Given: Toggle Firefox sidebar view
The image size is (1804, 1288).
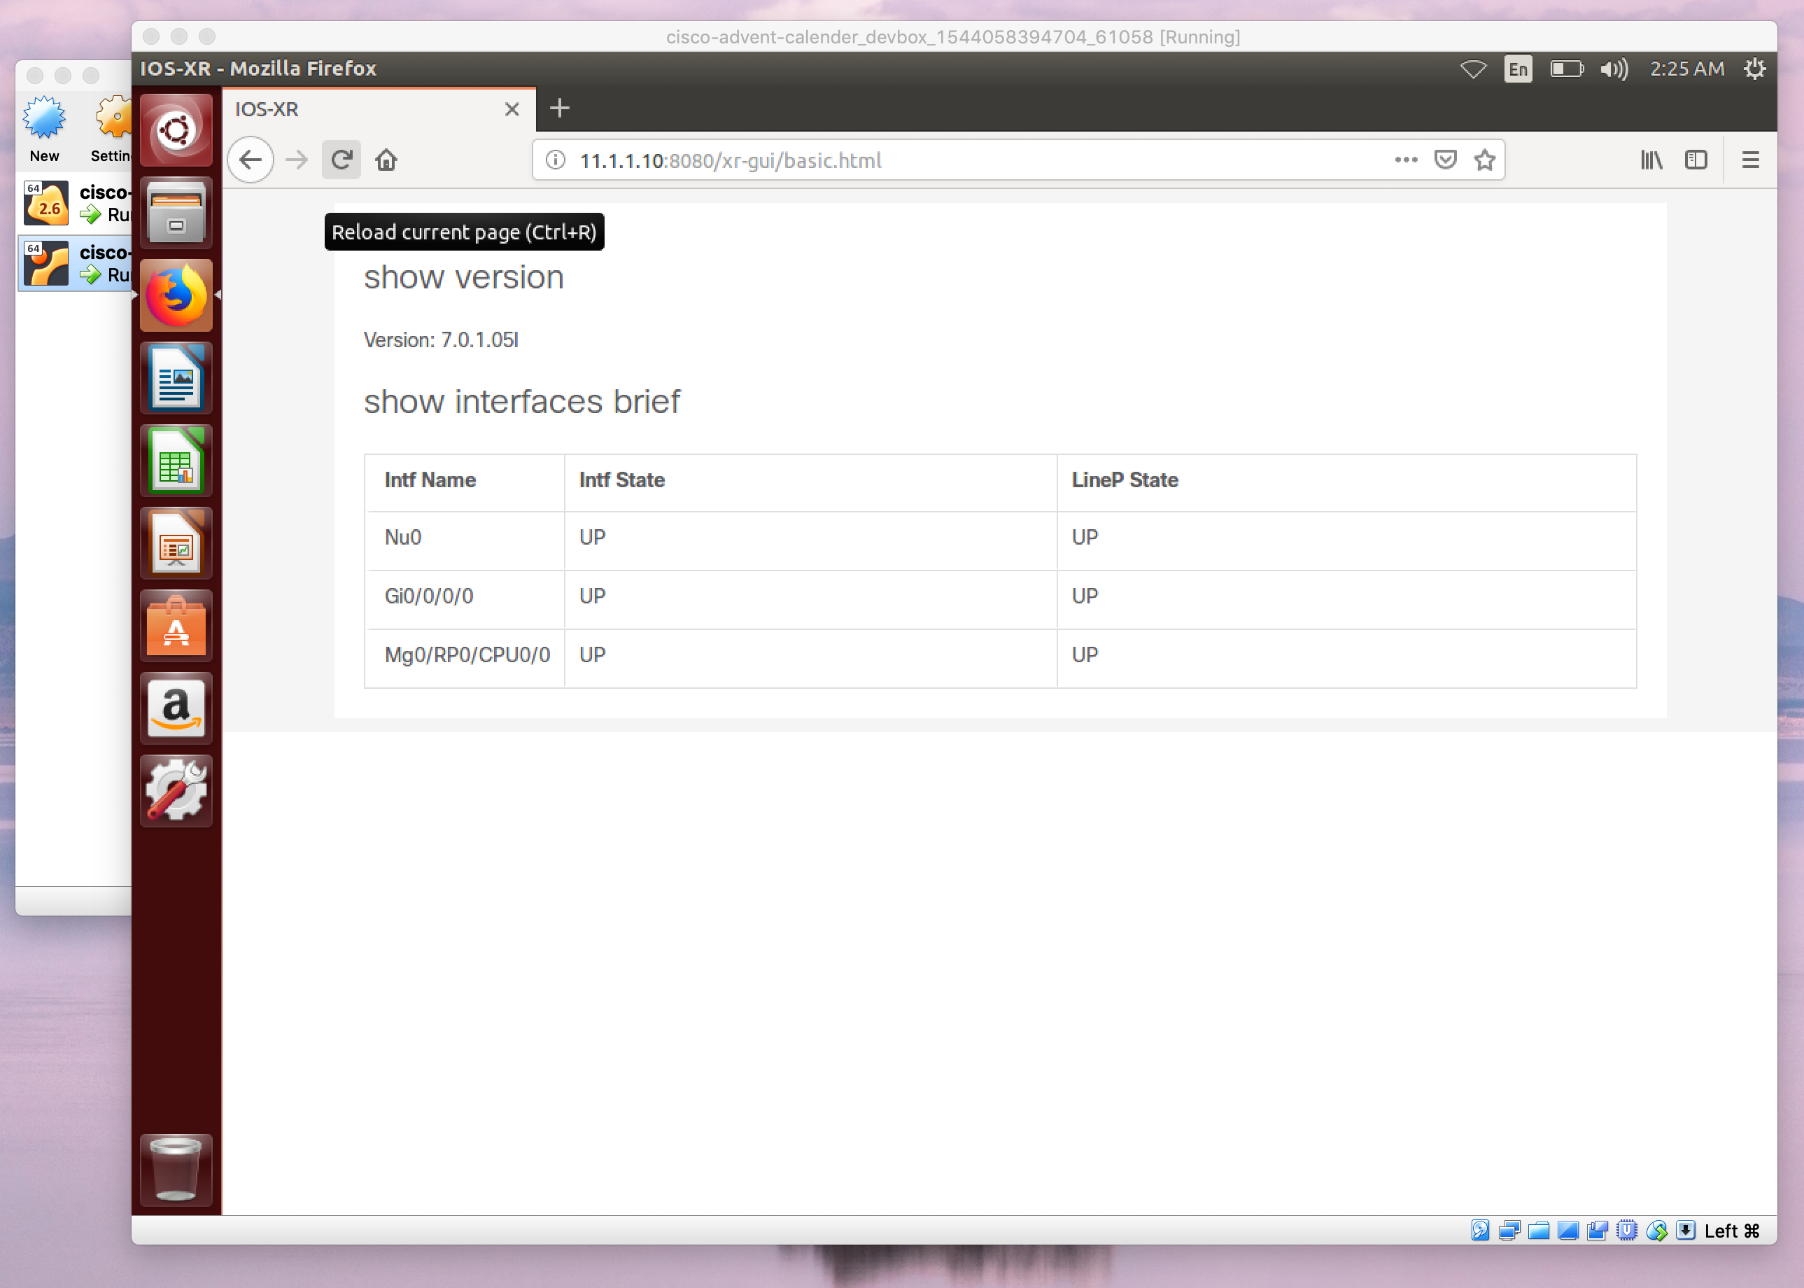Looking at the screenshot, I should pos(1696,160).
